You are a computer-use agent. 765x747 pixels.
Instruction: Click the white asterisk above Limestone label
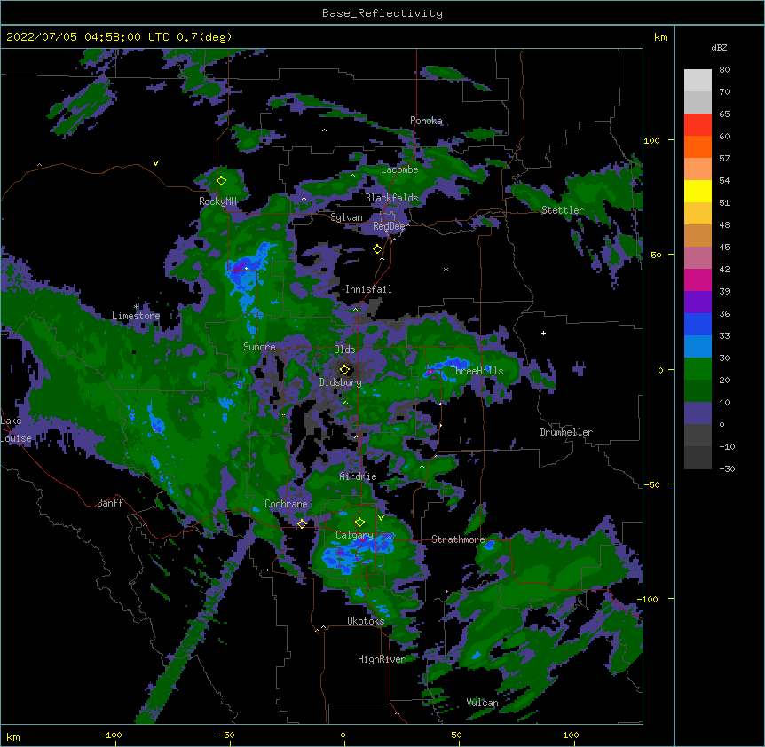[x=136, y=307]
